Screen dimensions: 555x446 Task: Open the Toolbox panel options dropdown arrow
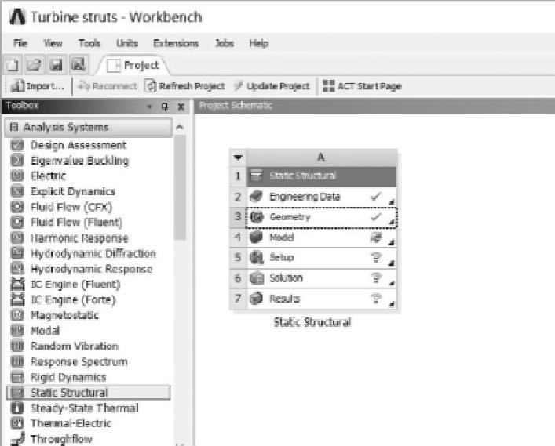(x=150, y=107)
